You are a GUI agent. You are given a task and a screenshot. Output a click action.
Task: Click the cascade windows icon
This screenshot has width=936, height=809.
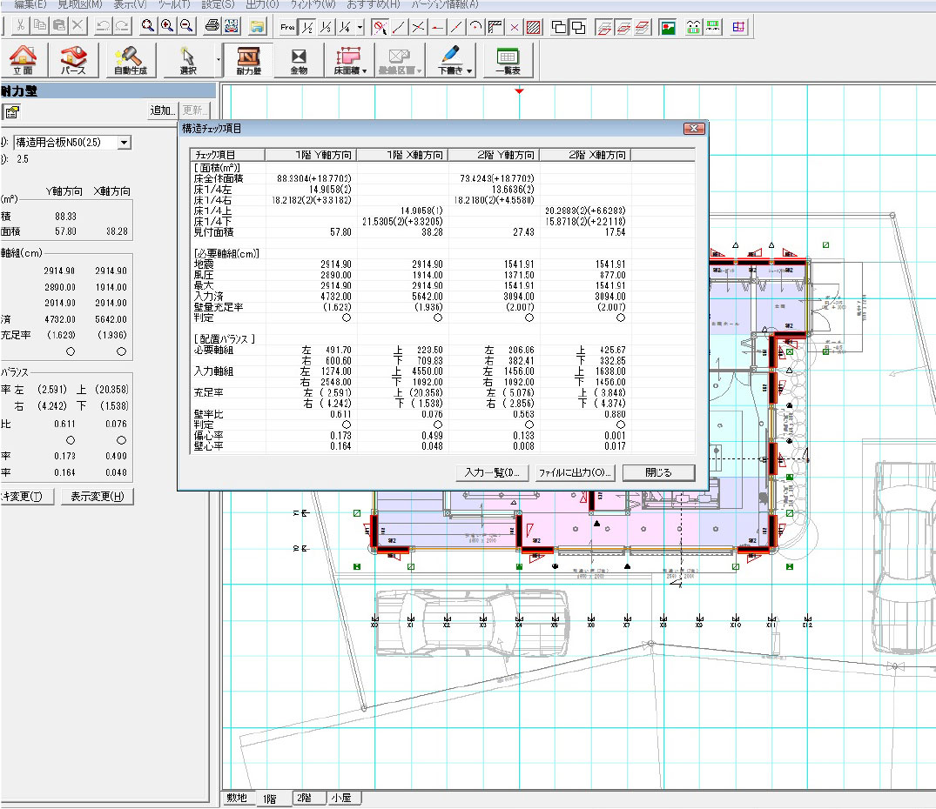pyautogui.click(x=559, y=27)
